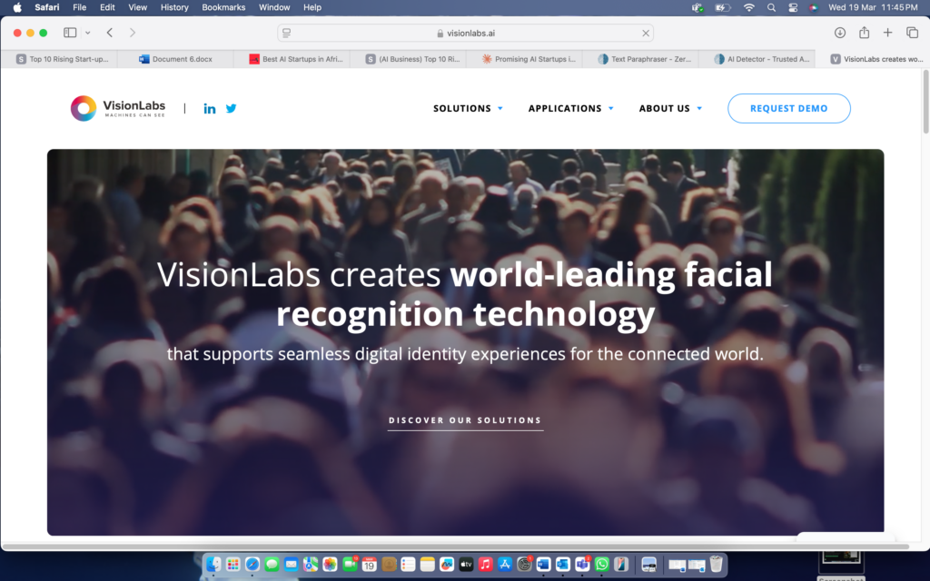
Task: Switch to AI Detector tab
Action: [x=757, y=59]
